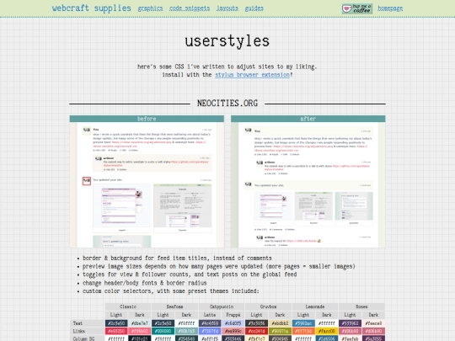Click the Text row label

pos(87,323)
